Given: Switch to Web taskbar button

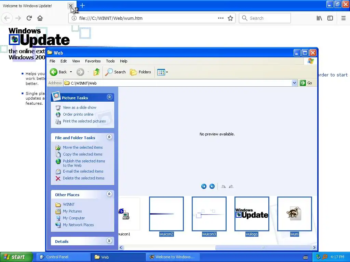Looking at the screenshot, I should tap(118, 257).
